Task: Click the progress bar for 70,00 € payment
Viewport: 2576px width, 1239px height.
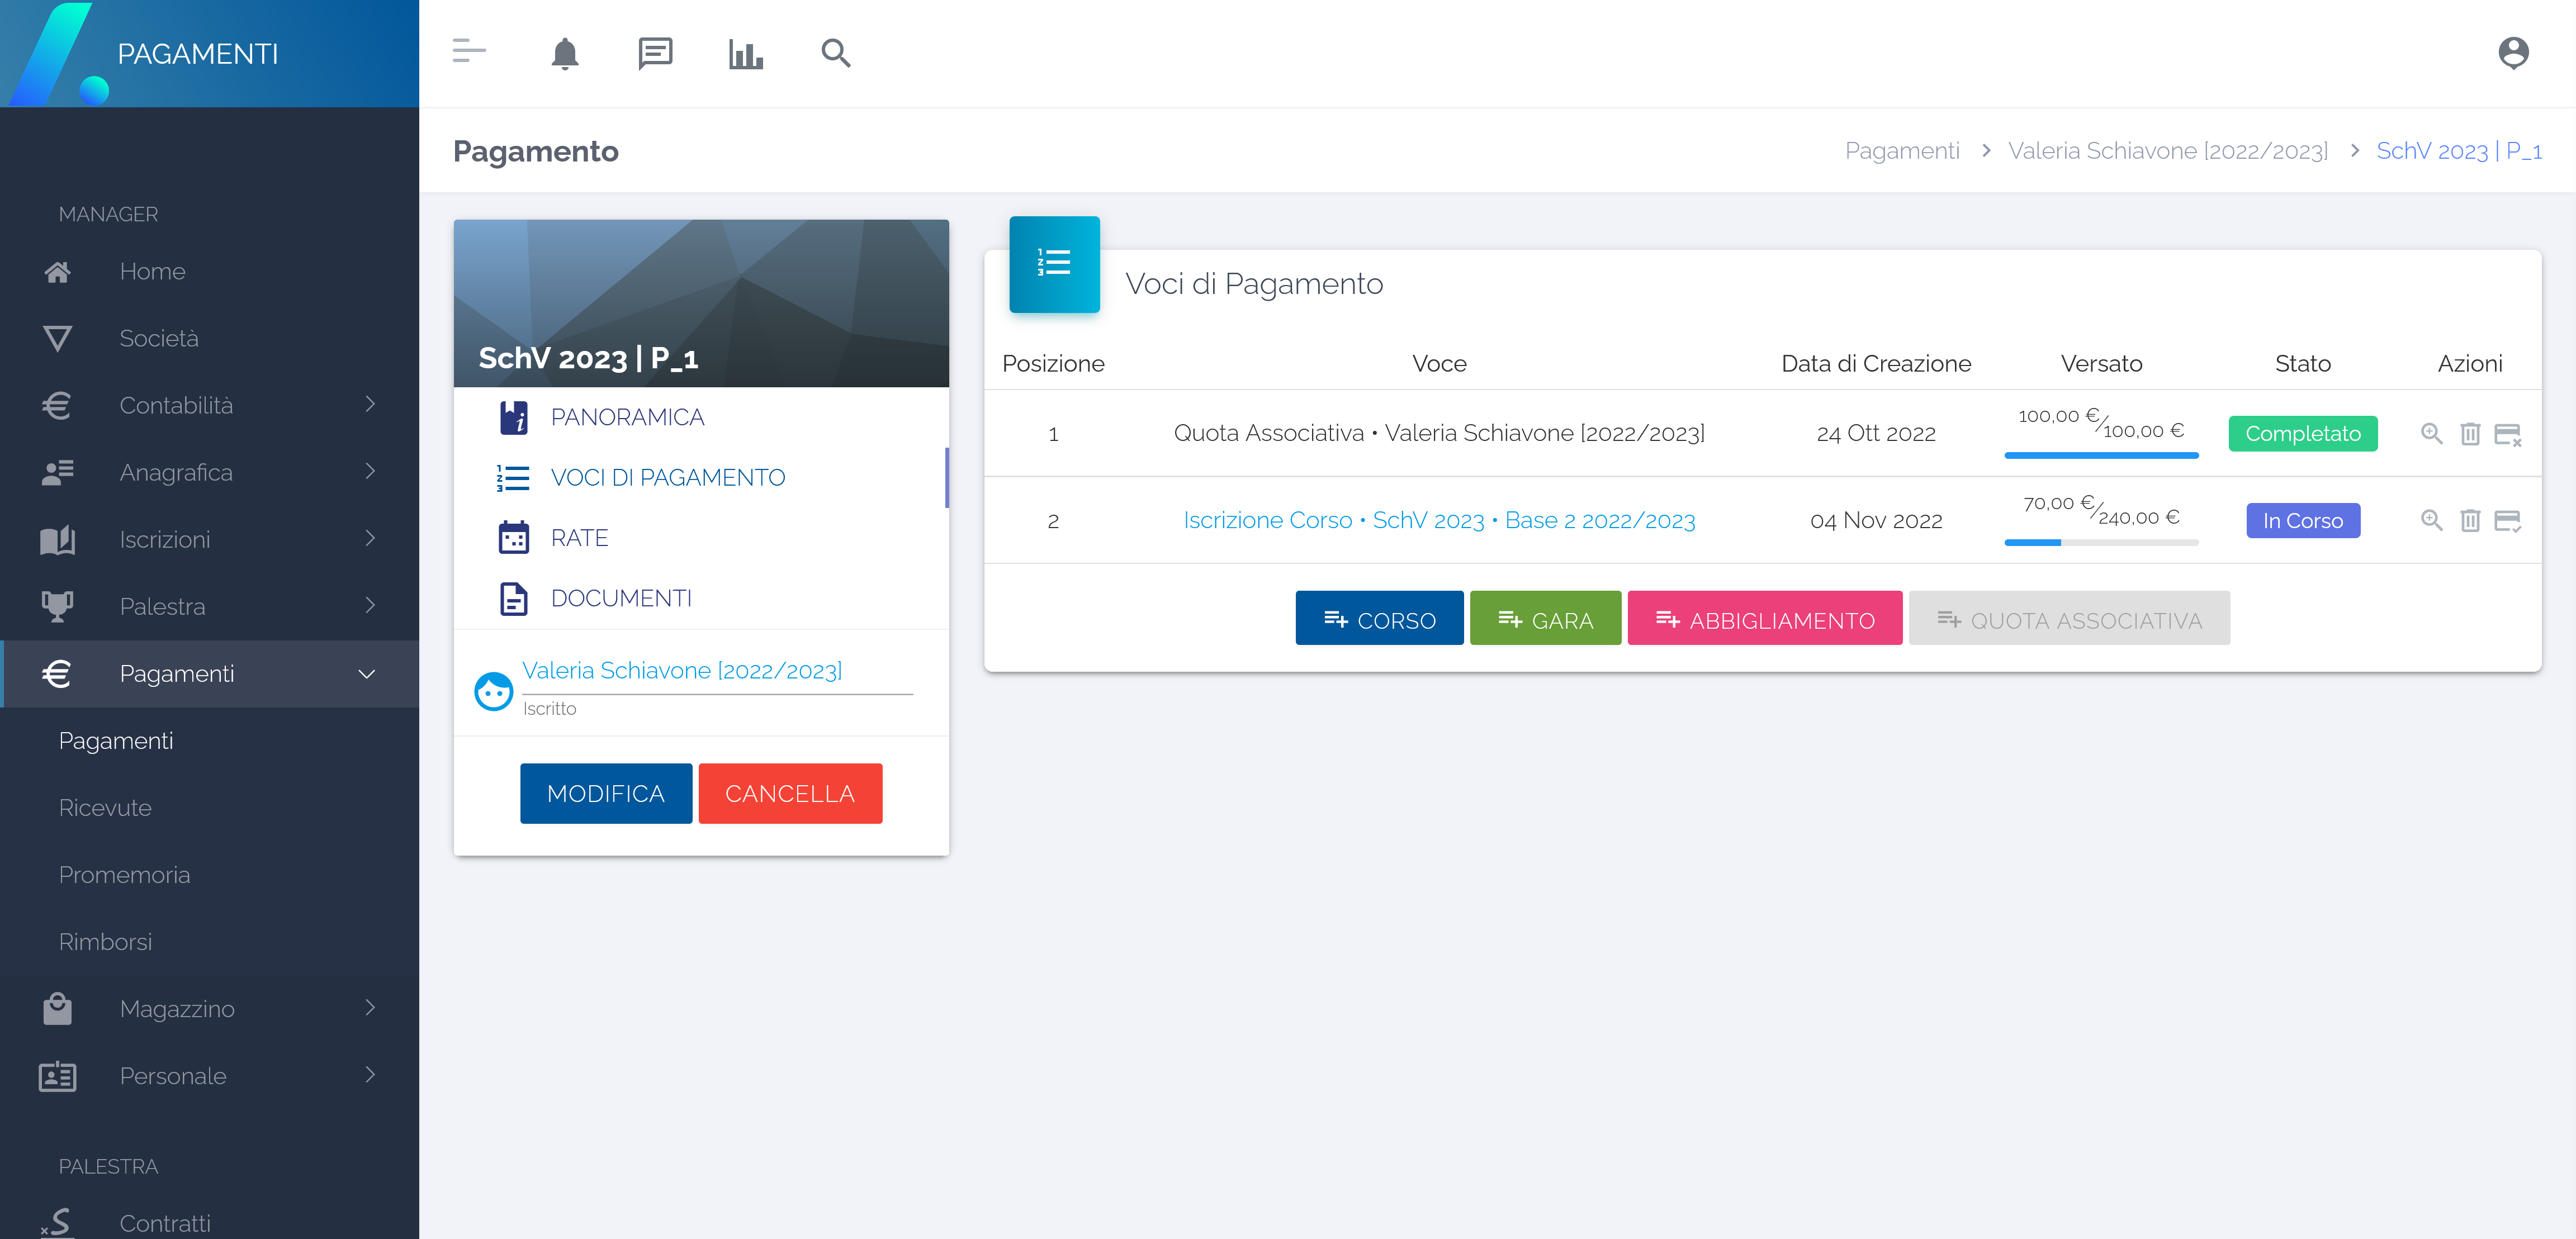Action: pyautogui.click(x=2101, y=542)
